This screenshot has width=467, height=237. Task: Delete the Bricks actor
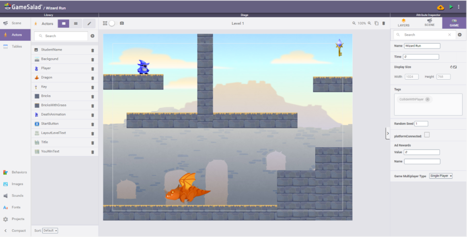92,96
